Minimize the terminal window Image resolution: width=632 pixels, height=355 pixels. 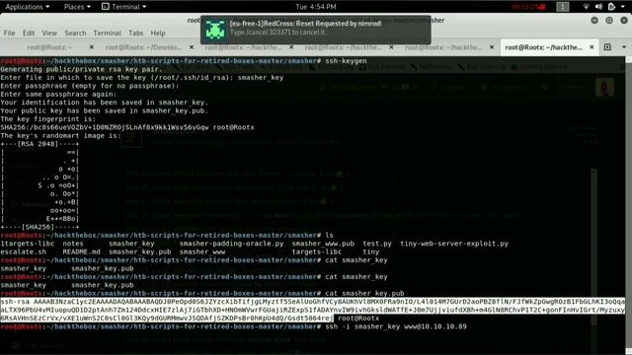(594, 20)
